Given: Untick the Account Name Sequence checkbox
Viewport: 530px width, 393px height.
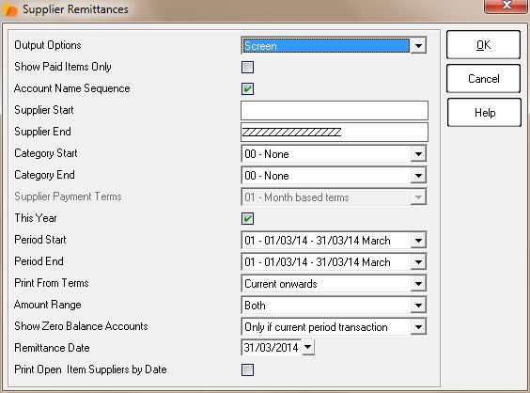Looking at the screenshot, I should [247, 88].
